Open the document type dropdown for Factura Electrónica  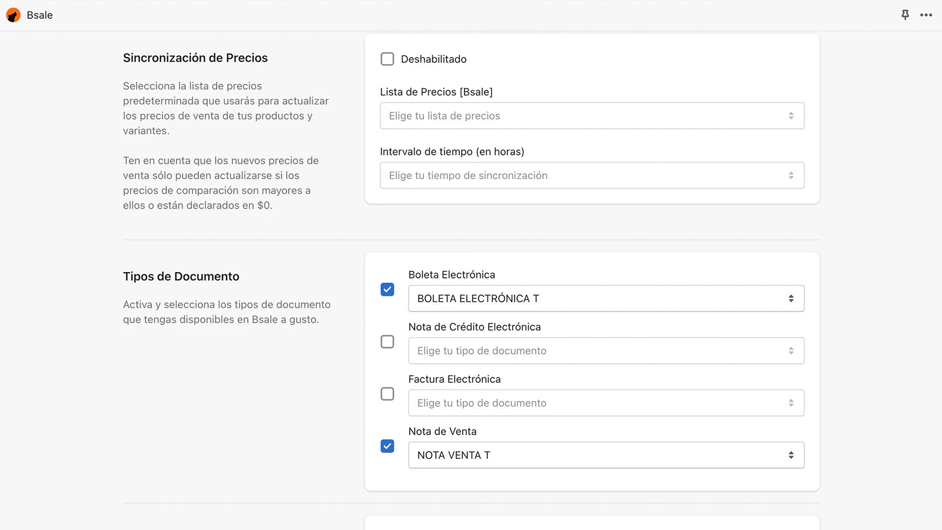click(x=606, y=403)
